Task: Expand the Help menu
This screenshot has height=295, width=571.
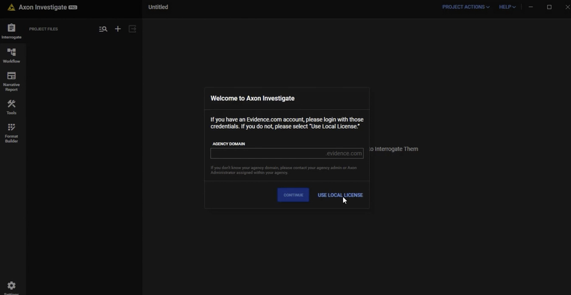Action: tap(507, 7)
